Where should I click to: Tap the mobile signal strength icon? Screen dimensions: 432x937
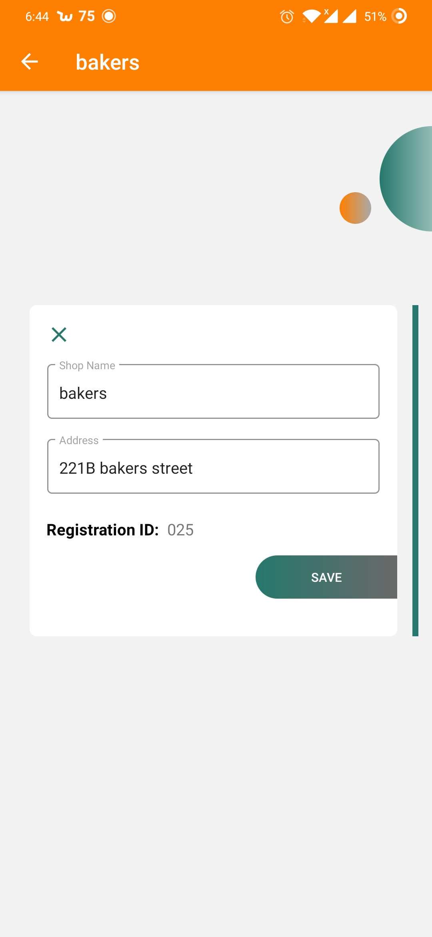(x=349, y=16)
